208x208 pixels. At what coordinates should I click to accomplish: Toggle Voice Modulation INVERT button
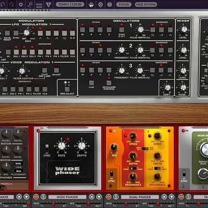[56, 70]
